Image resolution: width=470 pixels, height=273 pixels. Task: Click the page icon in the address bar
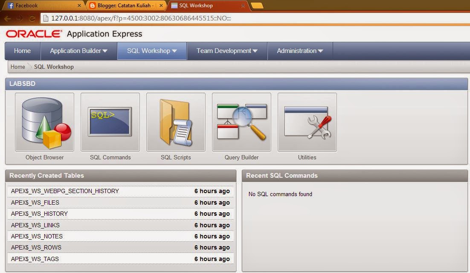46,19
